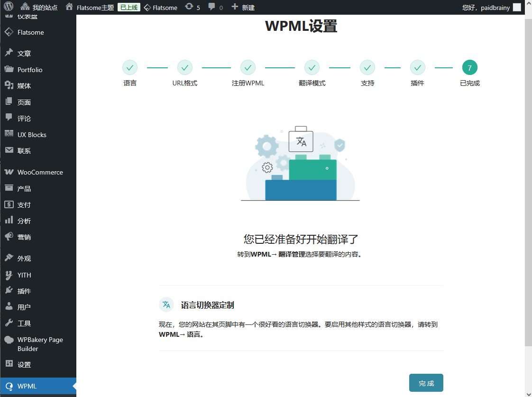Click the YITH logo icon
Image resolution: width=532 pixels, height=397 pixels.
[x=9, y=275]
